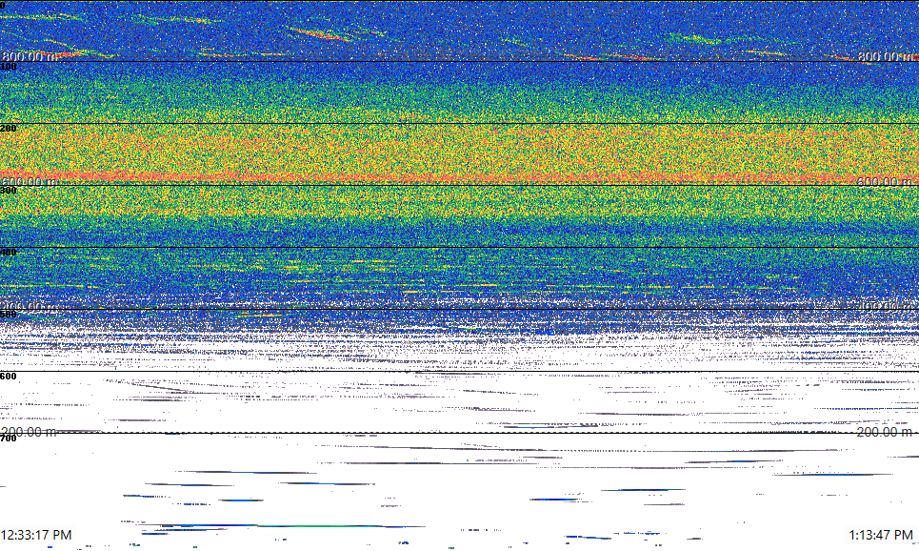Select the 300 depth grid label
Viewport: 919px width, 551px height.
(x=9, y=190)
